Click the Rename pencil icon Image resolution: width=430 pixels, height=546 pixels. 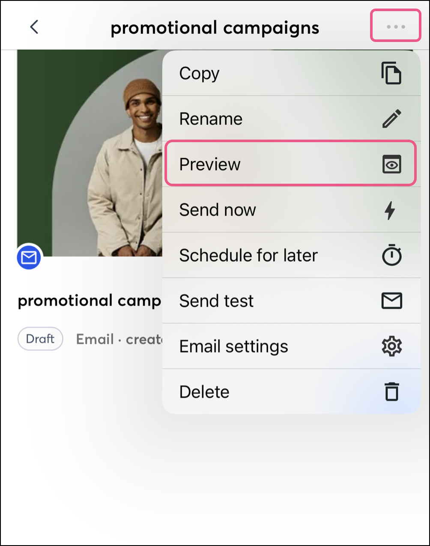(x=391, y=119)
